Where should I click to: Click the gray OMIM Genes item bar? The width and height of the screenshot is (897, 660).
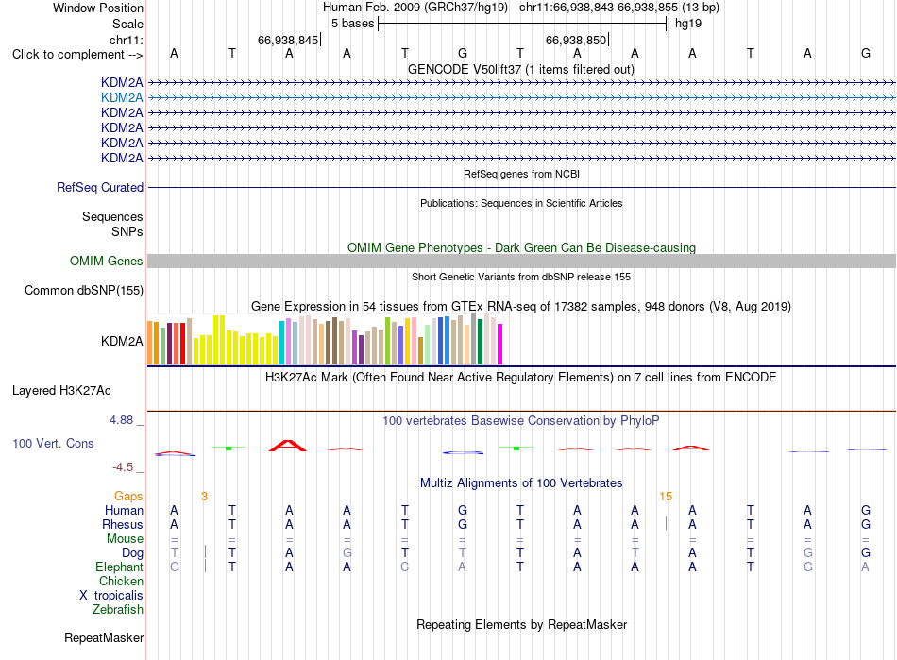(521, 262)
